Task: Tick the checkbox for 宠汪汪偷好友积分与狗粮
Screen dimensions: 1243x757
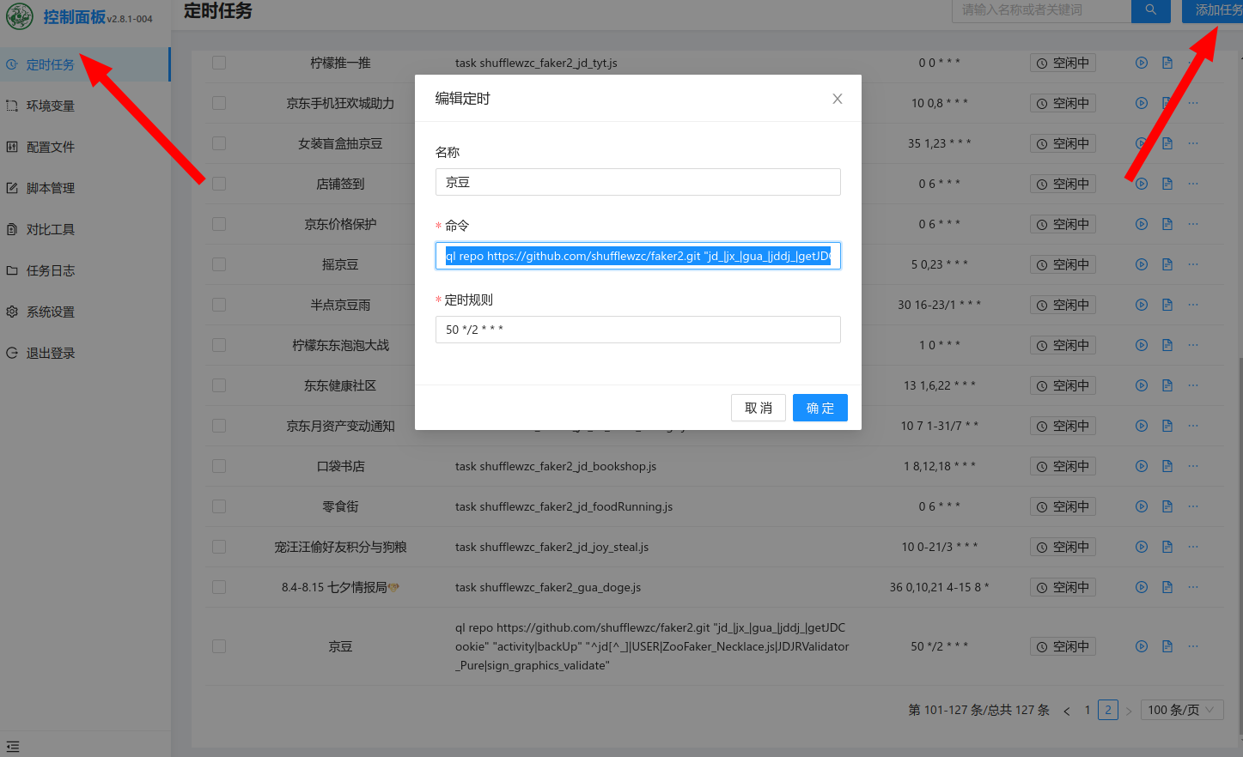Action: coord(219,547)
